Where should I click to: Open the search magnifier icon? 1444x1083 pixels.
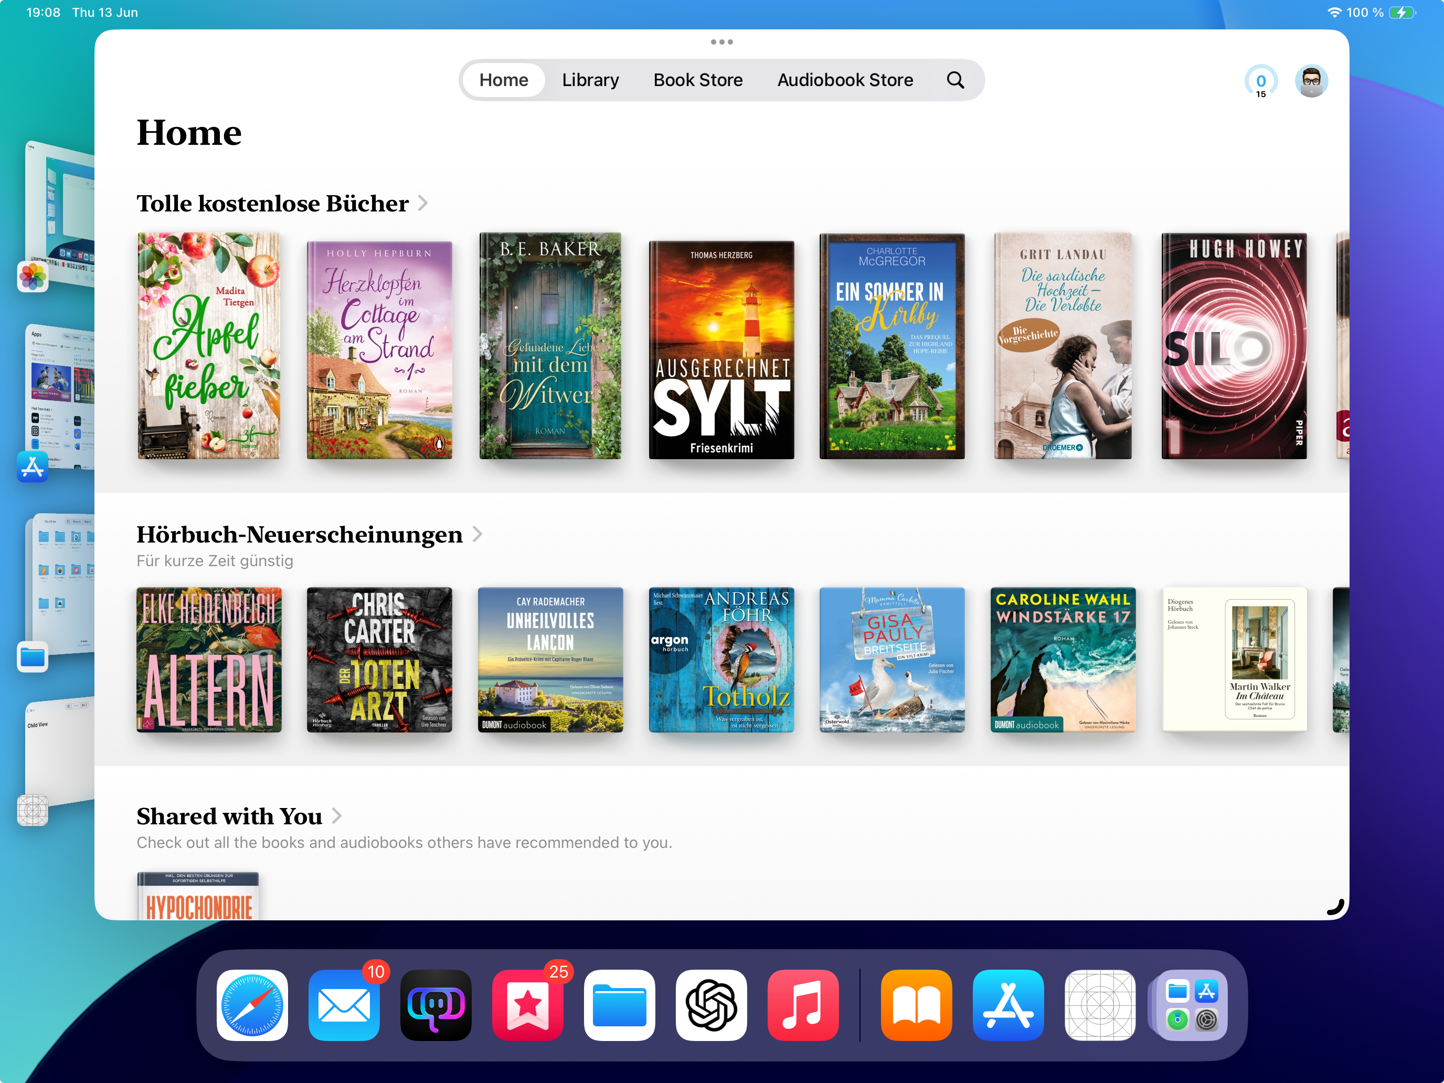(955, 80)
